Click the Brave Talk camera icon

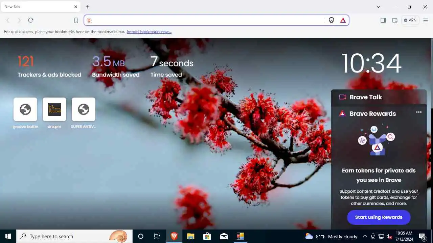(x=343, y=97)
